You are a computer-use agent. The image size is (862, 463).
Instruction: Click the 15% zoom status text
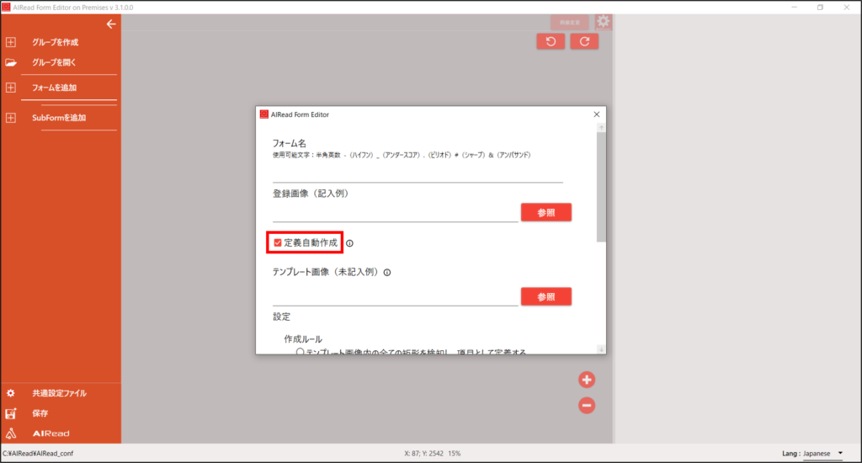[x=454, y=454]
